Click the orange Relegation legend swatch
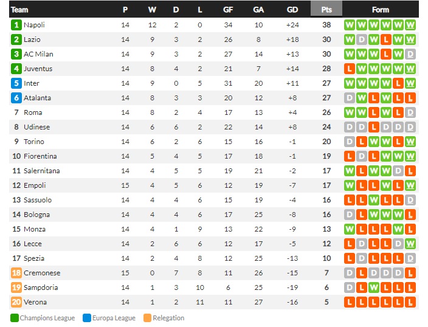The width and height of the screenshot is (428, 327). coord(147,318)
